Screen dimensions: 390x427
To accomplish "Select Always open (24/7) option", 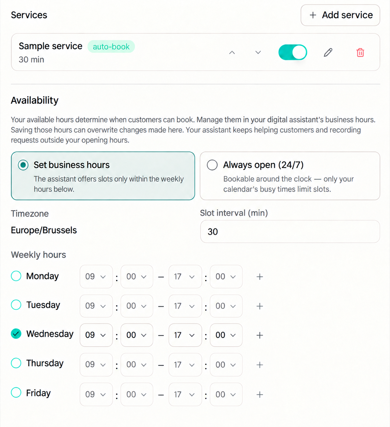I will (x=290, y=176).
